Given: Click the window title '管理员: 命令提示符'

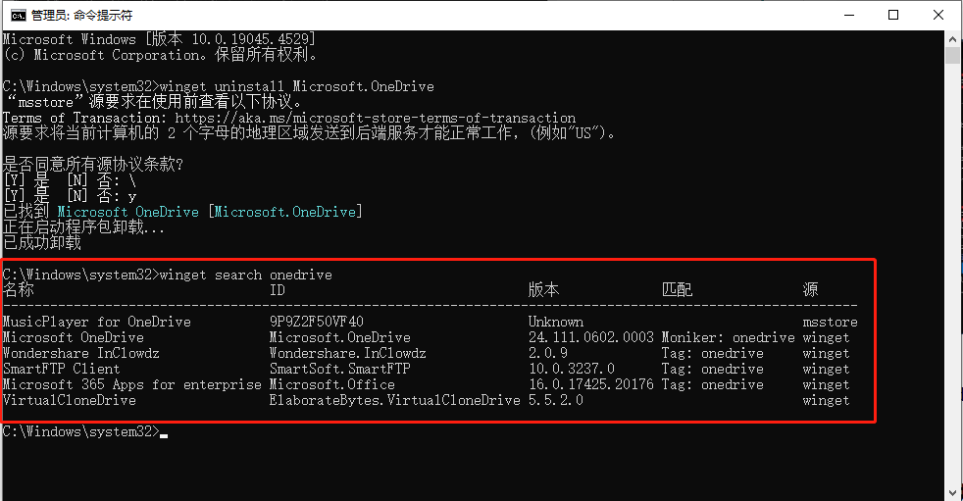Looking at the screenshot, I should point(81,16).
